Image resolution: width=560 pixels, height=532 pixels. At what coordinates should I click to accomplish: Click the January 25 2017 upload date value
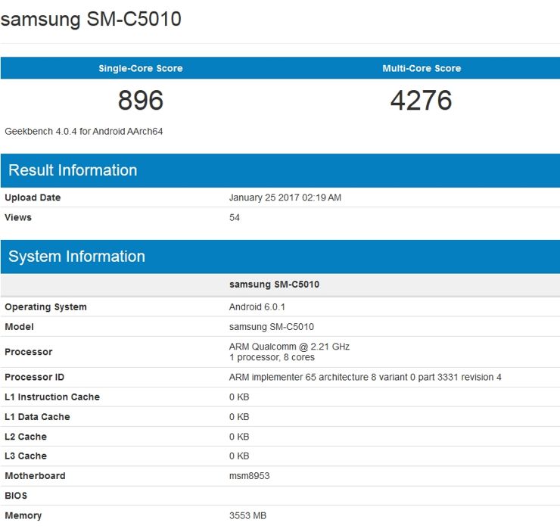click(285, 198)
